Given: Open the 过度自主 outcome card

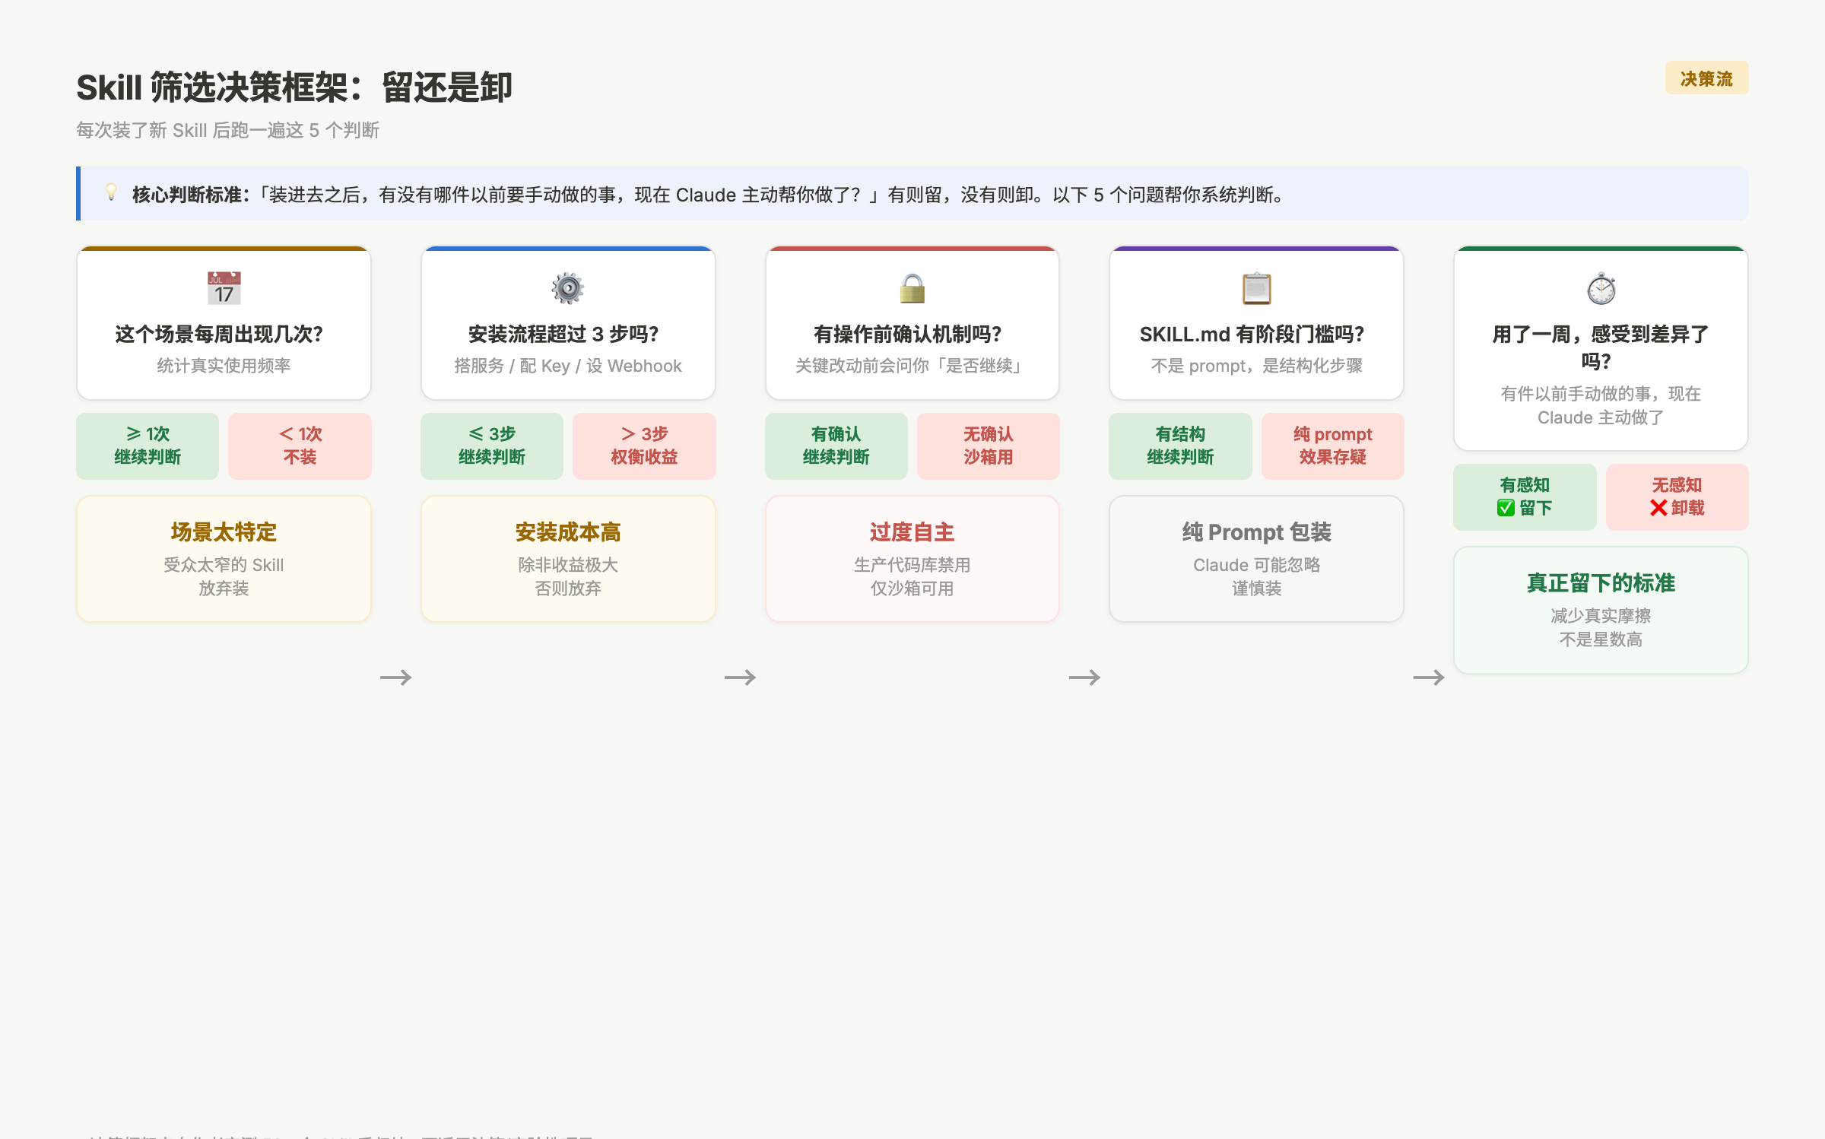Looking at the screenshot, I should (912, 559).
